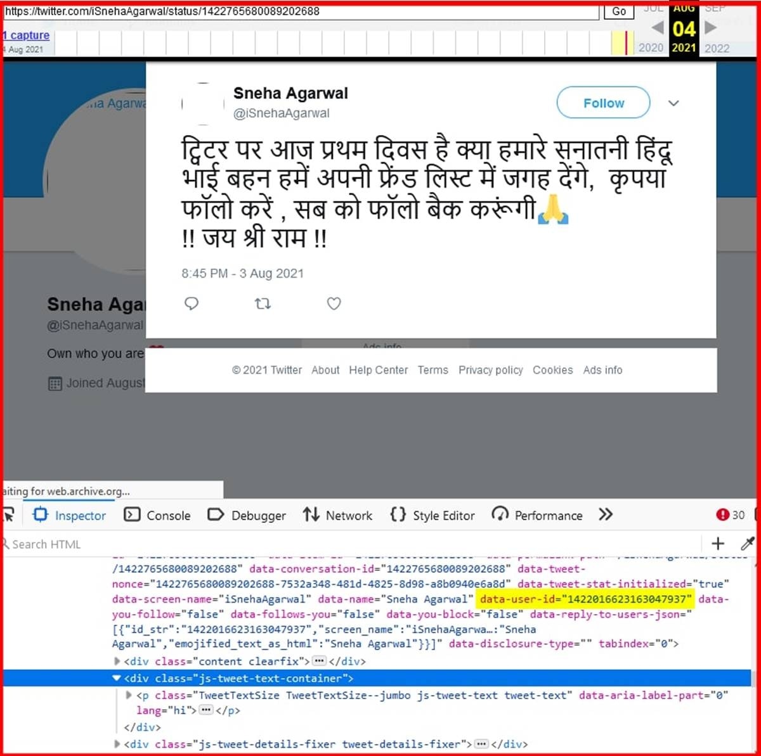Viewport: 761px width, 756px height.
Task: Show more devtools tabs chevron
Action: [606, 515]
